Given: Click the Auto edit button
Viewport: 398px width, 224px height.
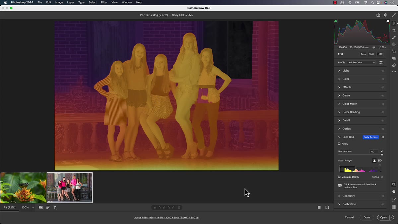Looking at the screenshot, I should pos(363,54).
